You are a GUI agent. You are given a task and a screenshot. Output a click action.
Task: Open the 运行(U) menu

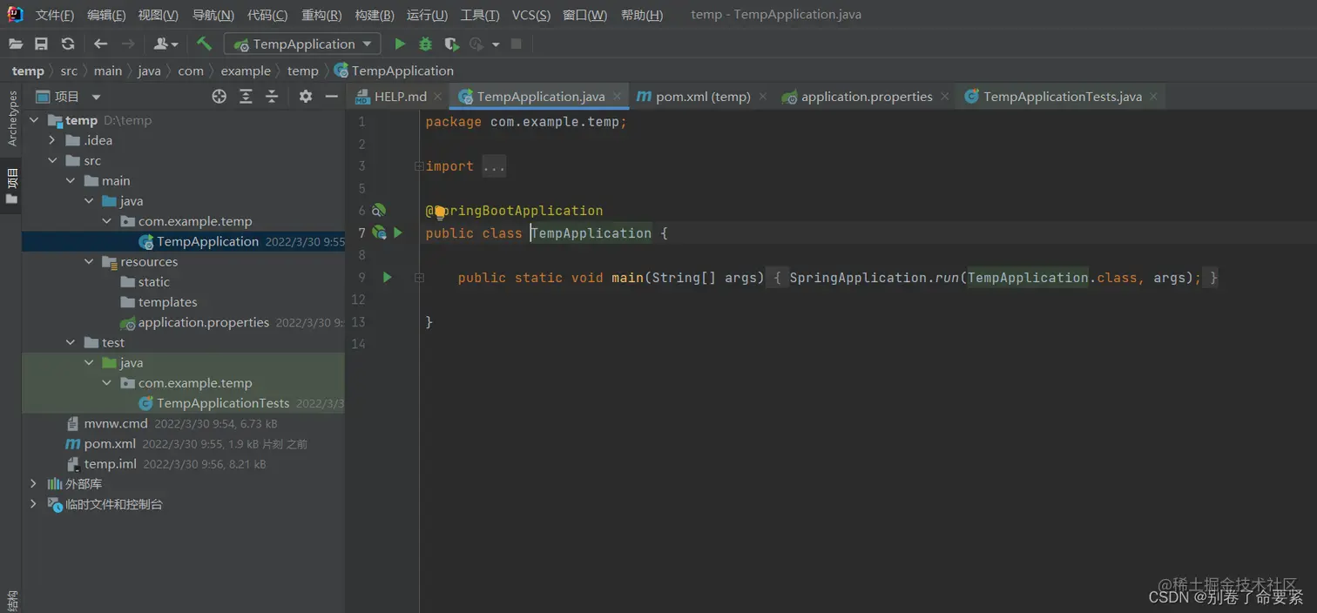(x=427, y=15)
